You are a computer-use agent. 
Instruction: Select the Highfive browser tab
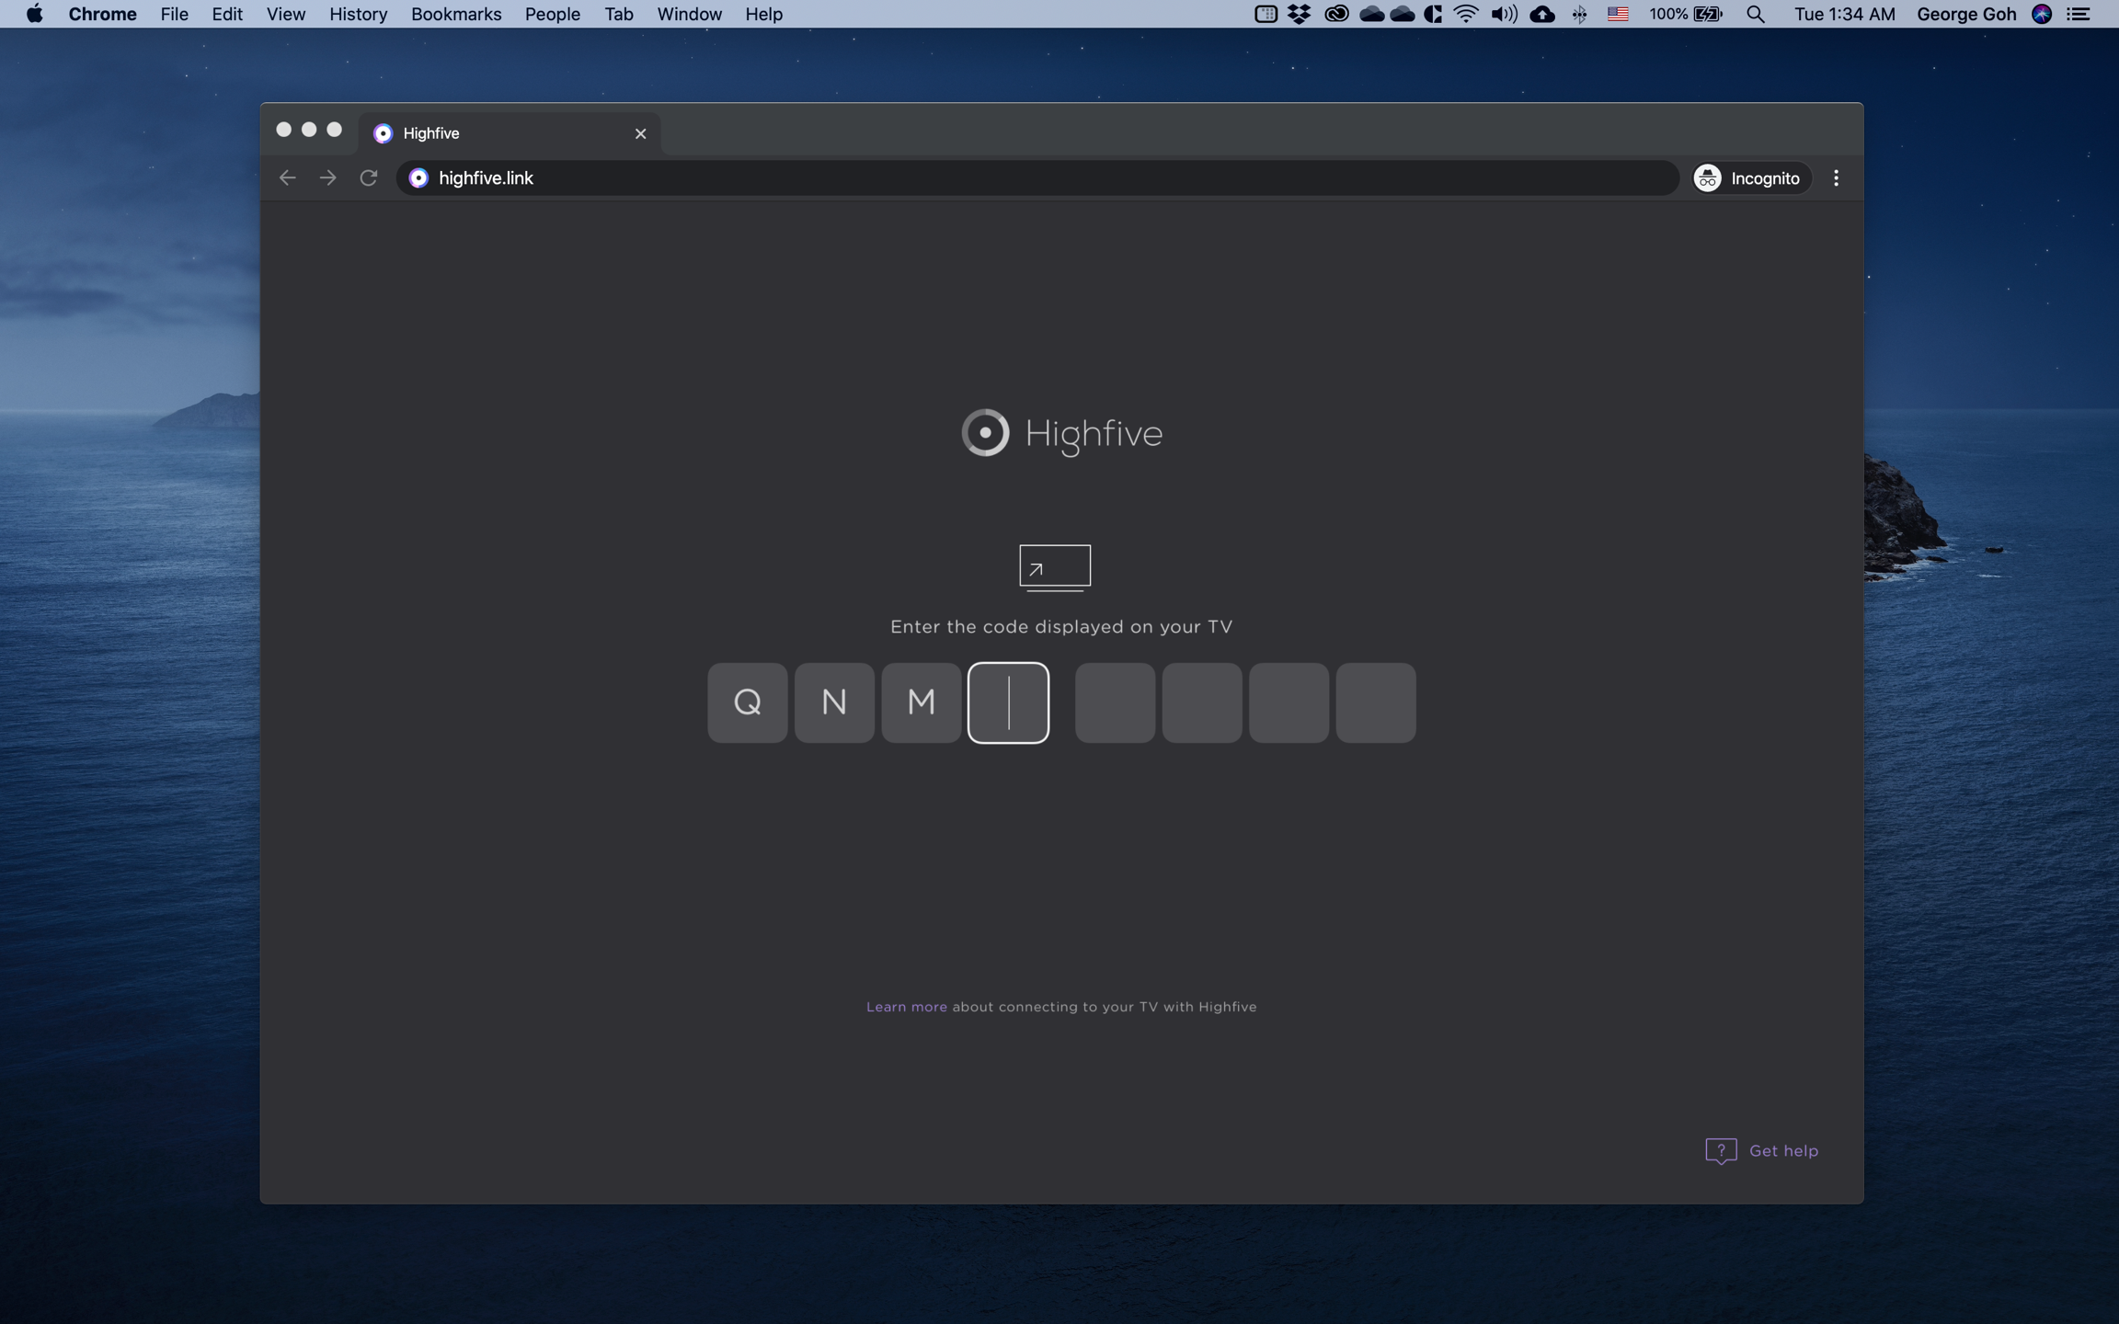tap(509, 133)
